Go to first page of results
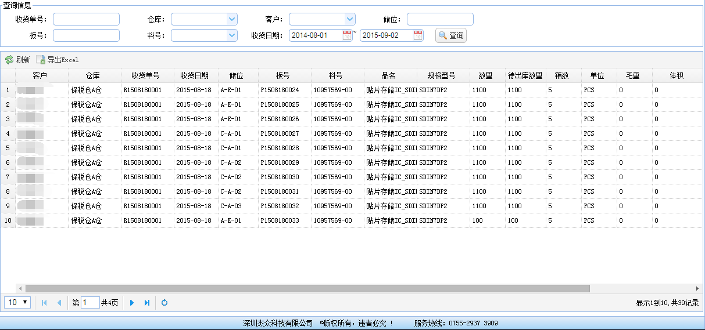The width and height of the screenshot is (705, 330). point(44,303)
